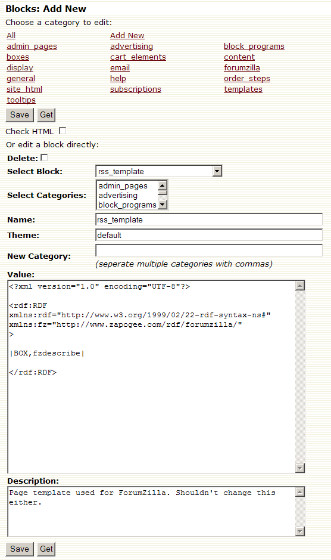The height and width of the screenshot is (560, 331).
Task: Click categories list scroll down arrow
Action: point(163,205)
